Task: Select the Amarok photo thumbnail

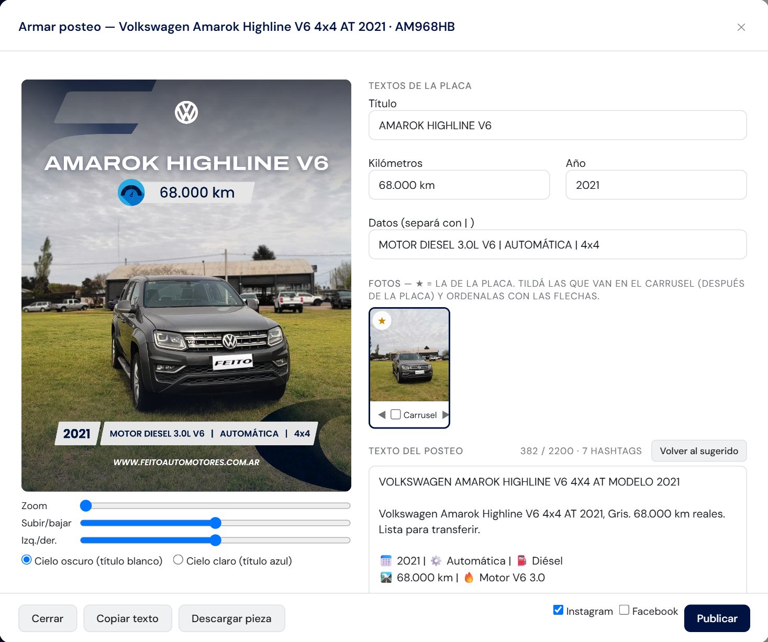Action: click(409, 355)
